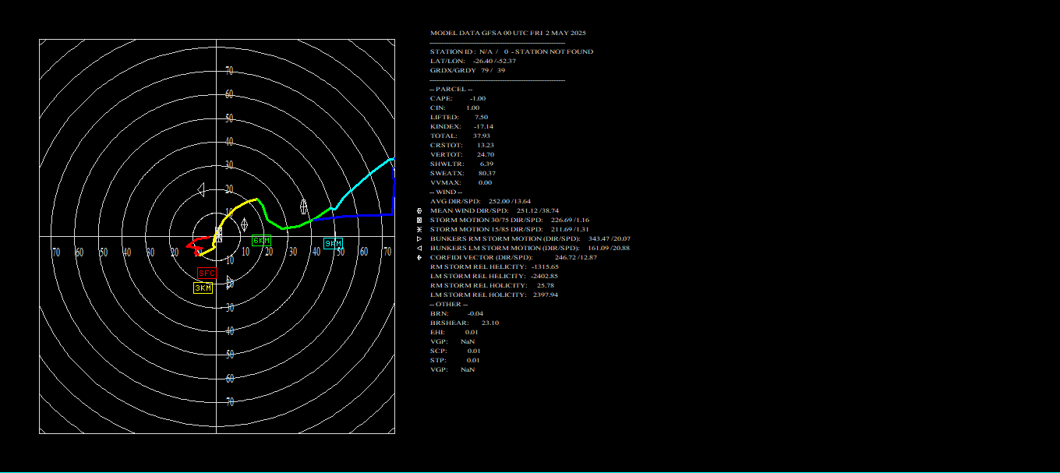Click the 'LM STORM REL HELICITY: -2402.85' row
Screen dimensions: 1060x473
coord(494,276)
